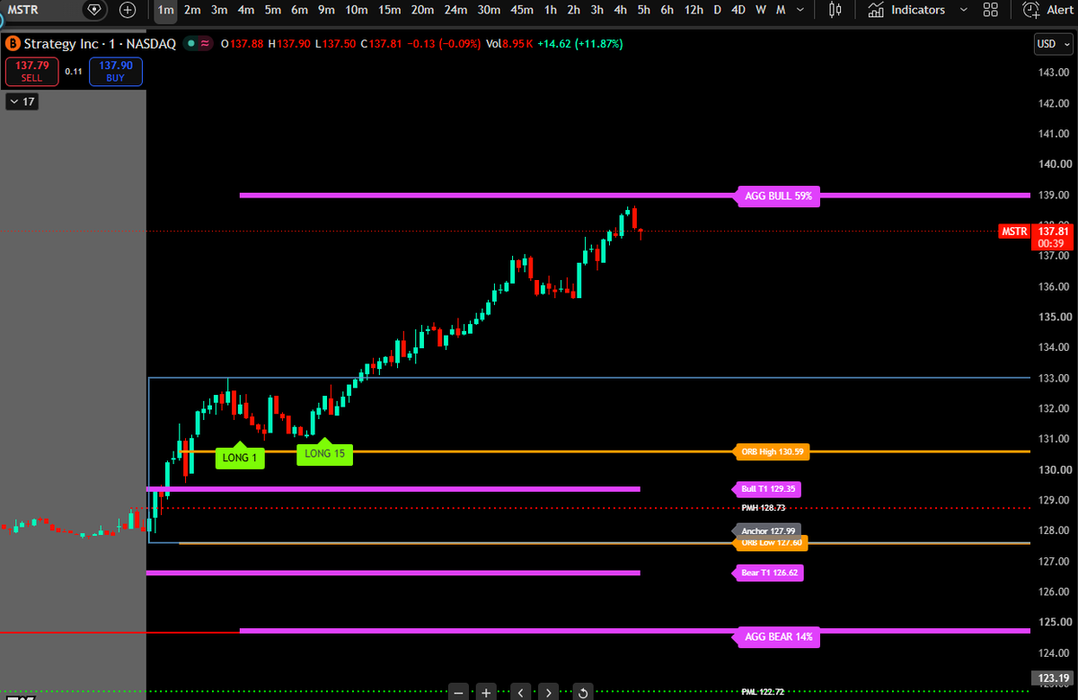
Task: Switch to the weekly W interval
Action: [x=761, y=10]
